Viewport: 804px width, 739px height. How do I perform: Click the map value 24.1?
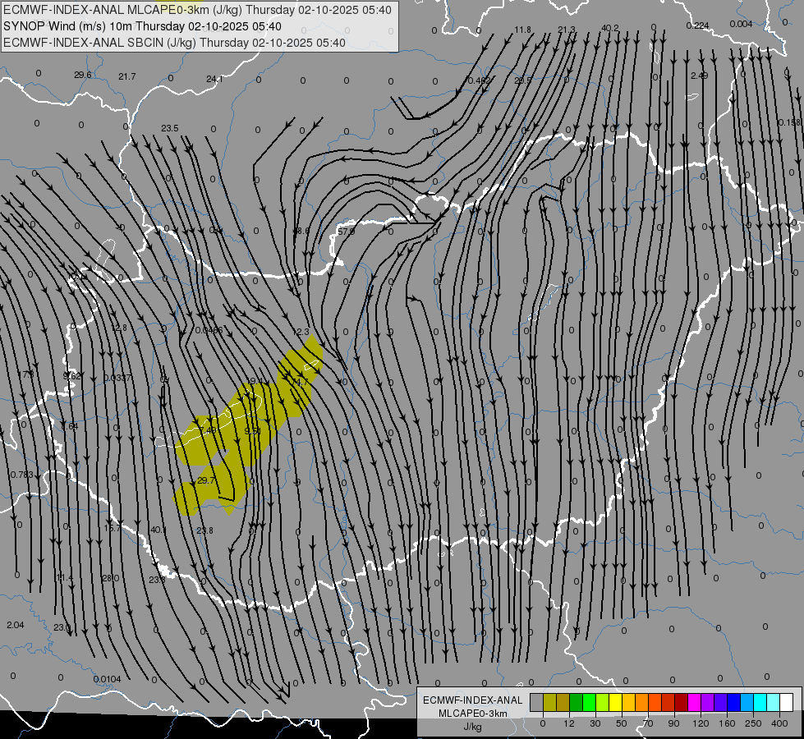(214, 79)
